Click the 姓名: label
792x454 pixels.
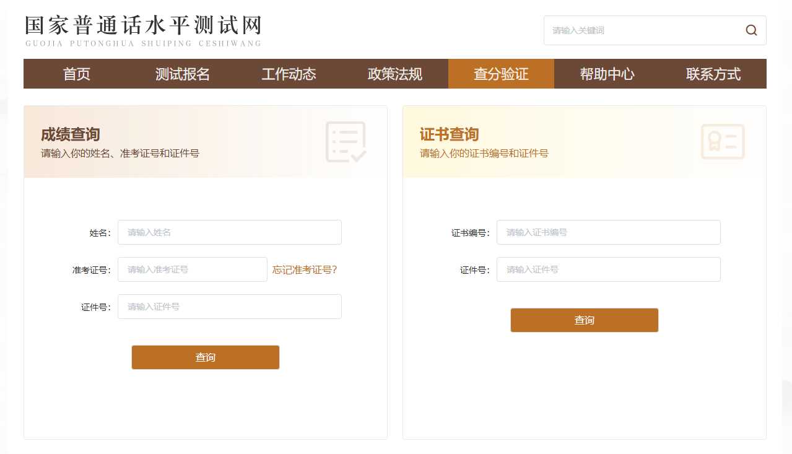click(100, 233)
